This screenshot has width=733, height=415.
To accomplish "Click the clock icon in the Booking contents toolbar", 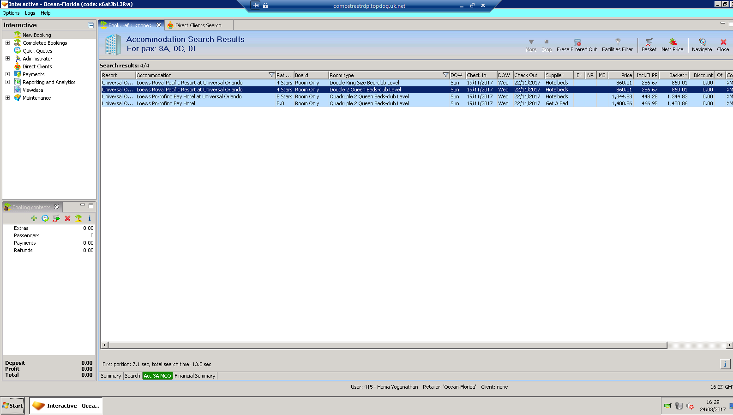I will pos(45,218).
